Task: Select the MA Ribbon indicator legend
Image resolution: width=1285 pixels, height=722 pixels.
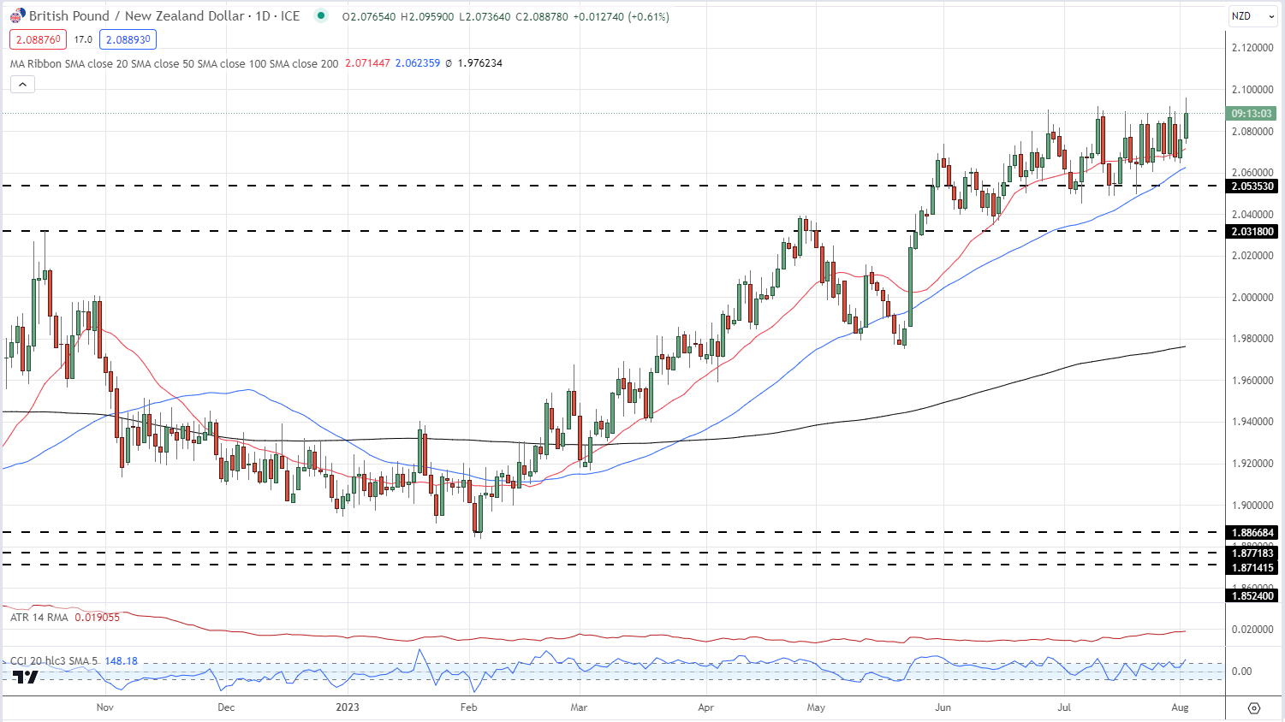Action: [x=174, y=63]
